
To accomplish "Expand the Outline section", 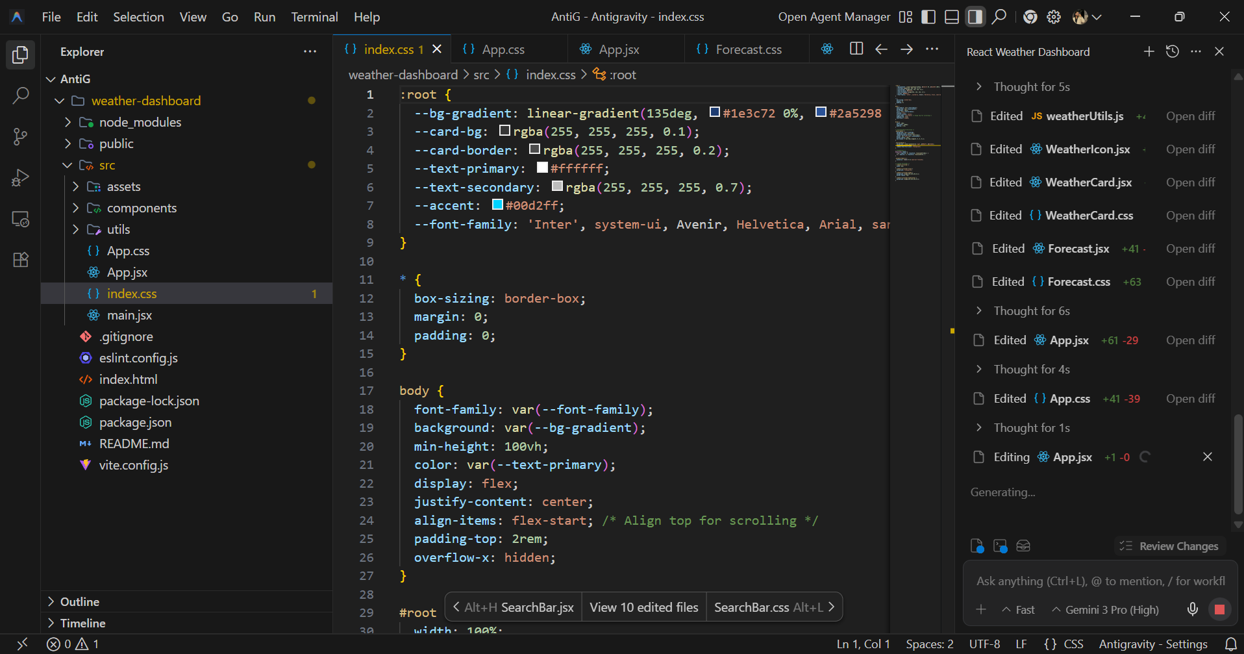I will tap(79, 601).
